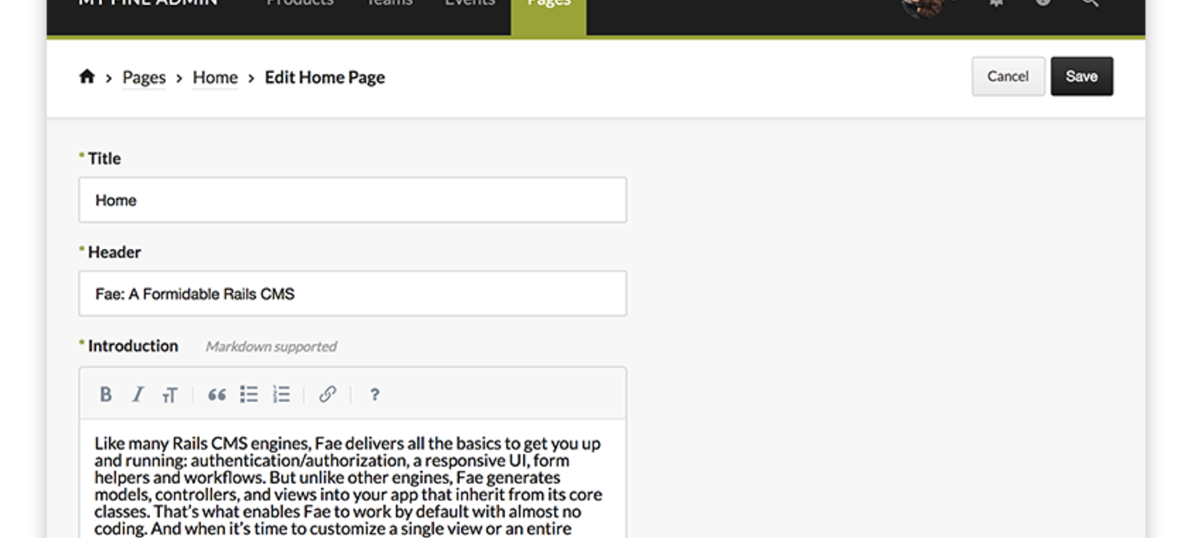Go to Home in the breadcrumb

(215, 77)
